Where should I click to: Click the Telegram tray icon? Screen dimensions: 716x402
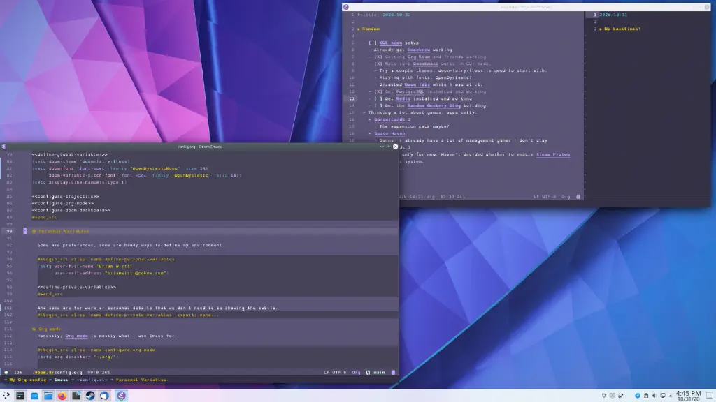[638, 396]
